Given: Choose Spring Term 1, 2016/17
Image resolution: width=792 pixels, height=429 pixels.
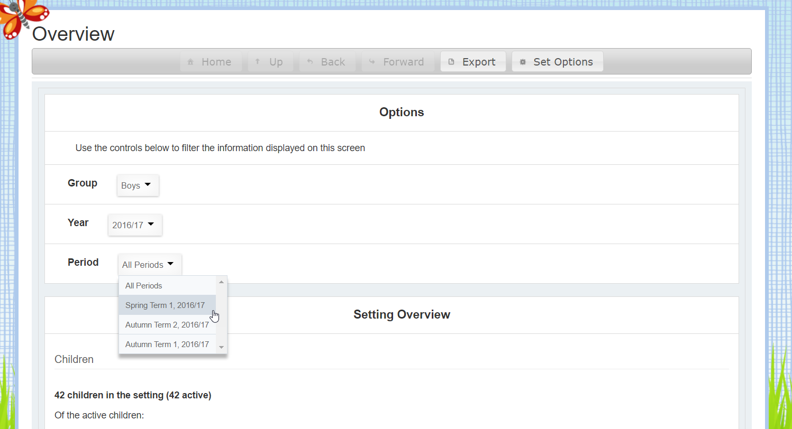Looking at the screenshot, I should coord(167,305).
